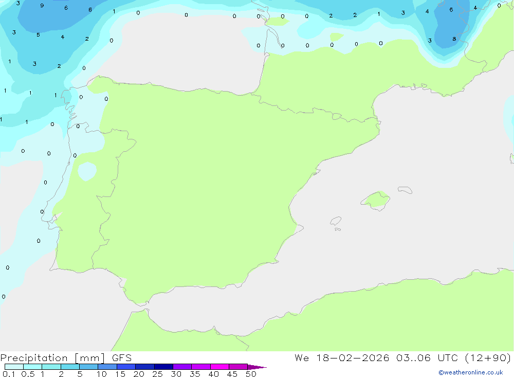Select the 'Precipitation [mm] GFS' title text

coord(66,357)
